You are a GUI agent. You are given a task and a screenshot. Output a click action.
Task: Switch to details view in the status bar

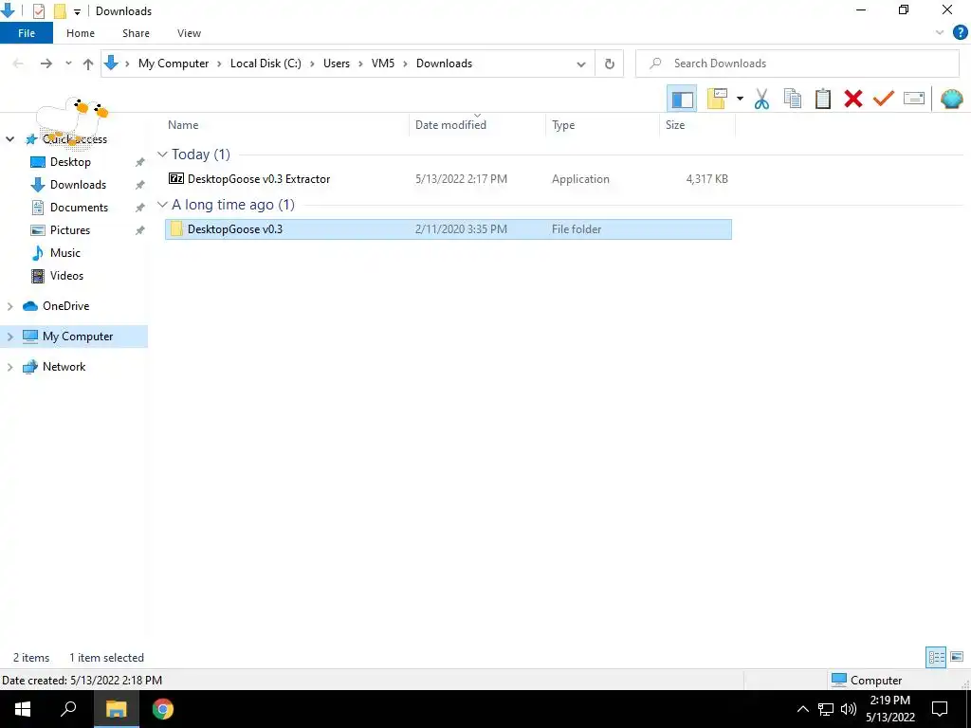click(936, 657)
